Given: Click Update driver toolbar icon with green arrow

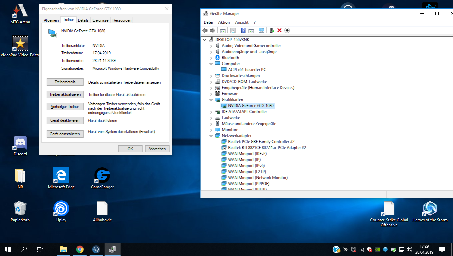Looking at the screenshot, I should click(x=272, y=30).
